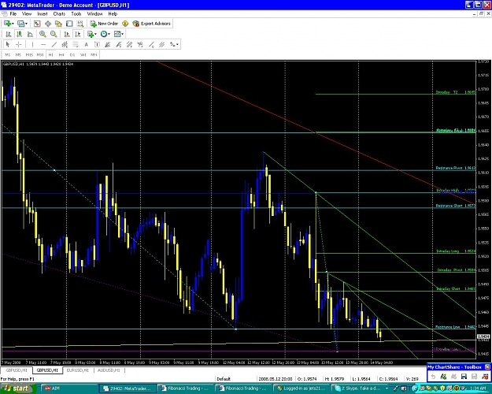Click dark floppy save icon in ChartShare Toolbox

(464, 377)
